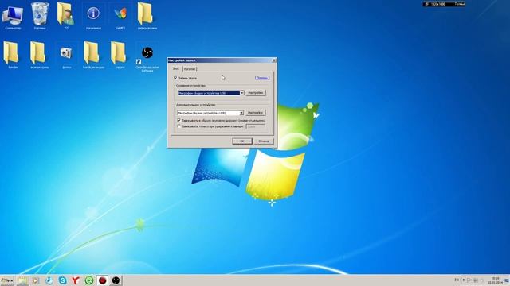Image resolution: width=510 pixels, height=286 pixels.
Task: Select the Render desktop folder
Action: pyautogui.click(x=13, y=55)
